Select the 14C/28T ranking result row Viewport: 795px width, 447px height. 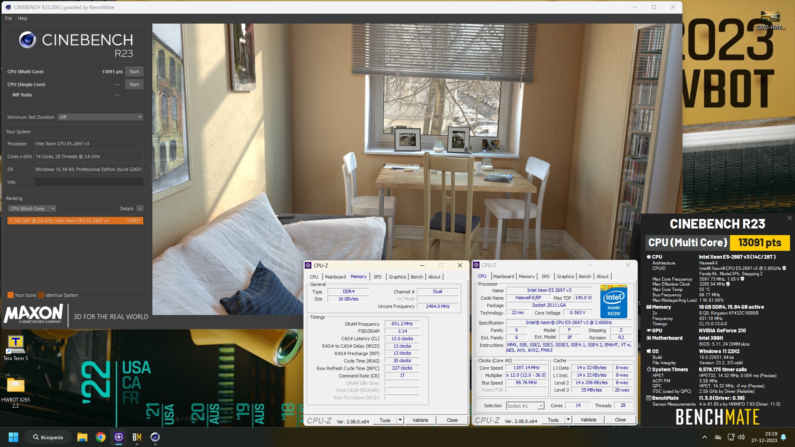75,221
